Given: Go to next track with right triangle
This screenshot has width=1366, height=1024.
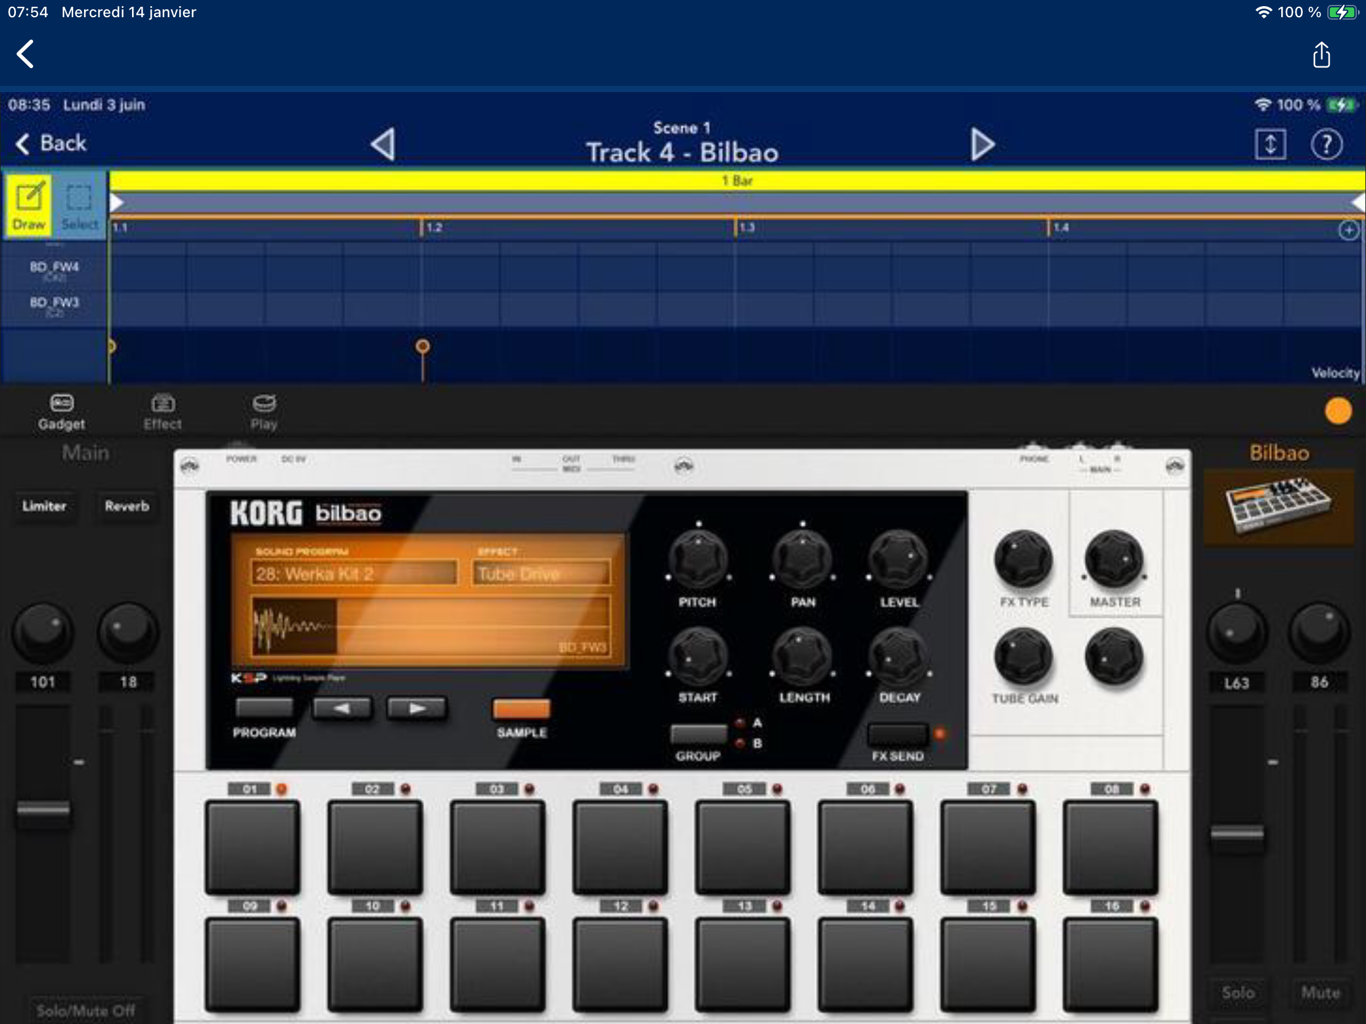Looking at the screenshot, I should (982, 144).
